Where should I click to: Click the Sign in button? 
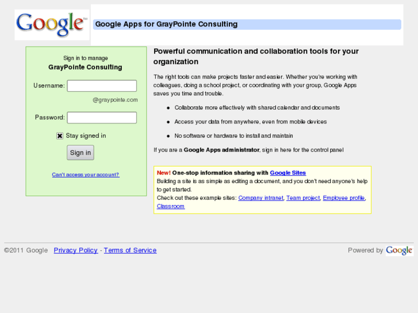80,153
